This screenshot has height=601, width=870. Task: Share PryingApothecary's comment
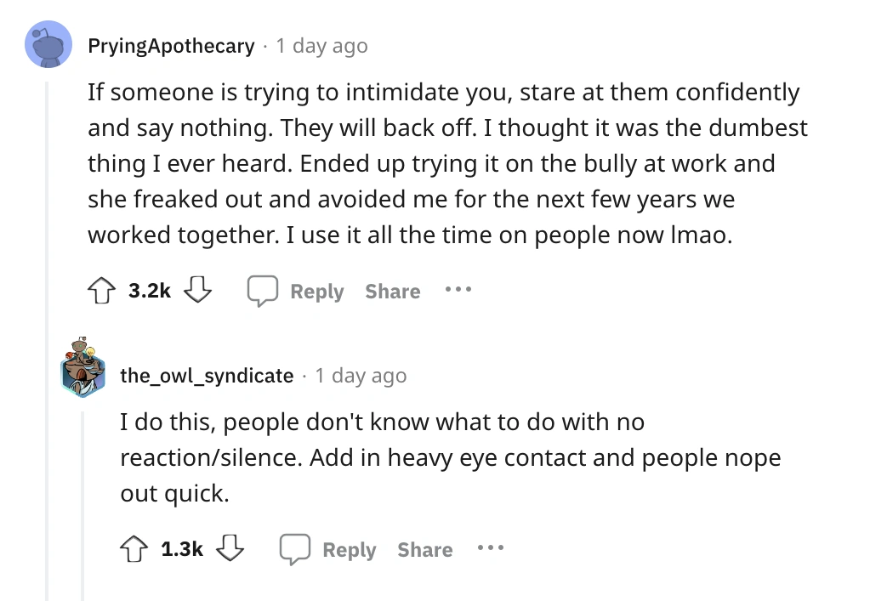[392, 292]
